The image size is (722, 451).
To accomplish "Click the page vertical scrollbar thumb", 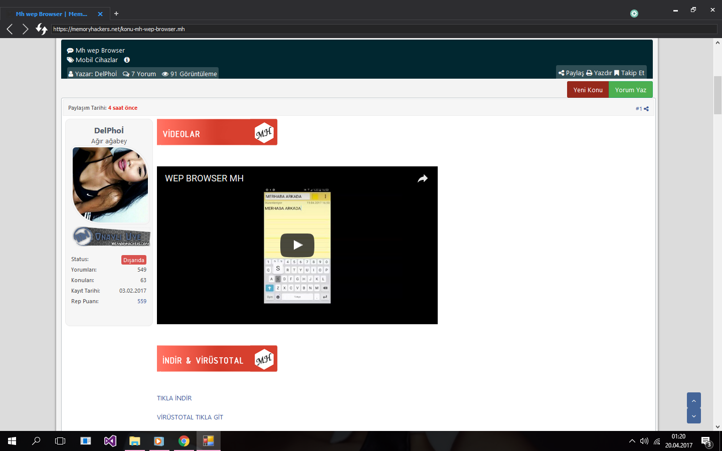I will coord(718,95).
